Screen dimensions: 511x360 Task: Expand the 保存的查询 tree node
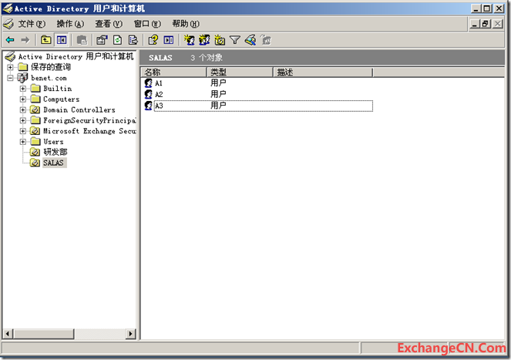[11, 67]
